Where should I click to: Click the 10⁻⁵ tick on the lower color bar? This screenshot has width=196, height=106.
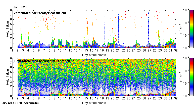pyautogui.click(x=186, y=71)
